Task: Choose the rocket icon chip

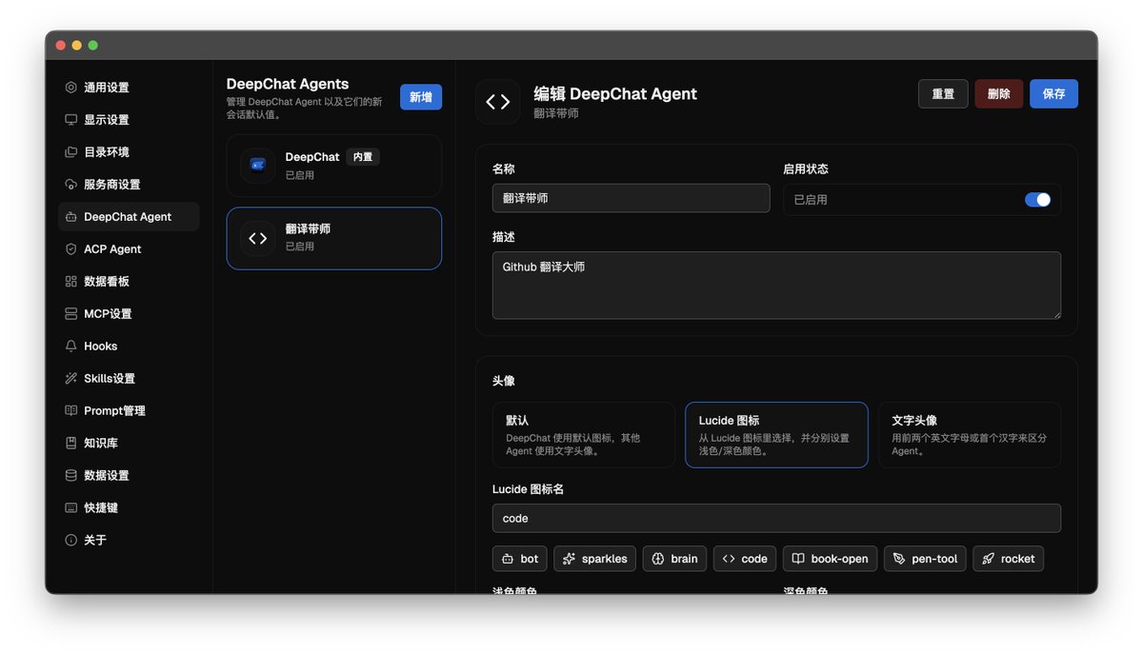Action: pos(1008,559)
